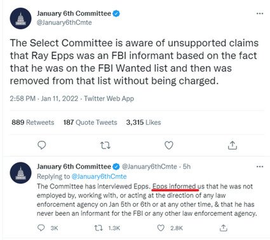270x240 pixels.
Task: Click the Twitter Web App source label
Action: click(109, 99)
